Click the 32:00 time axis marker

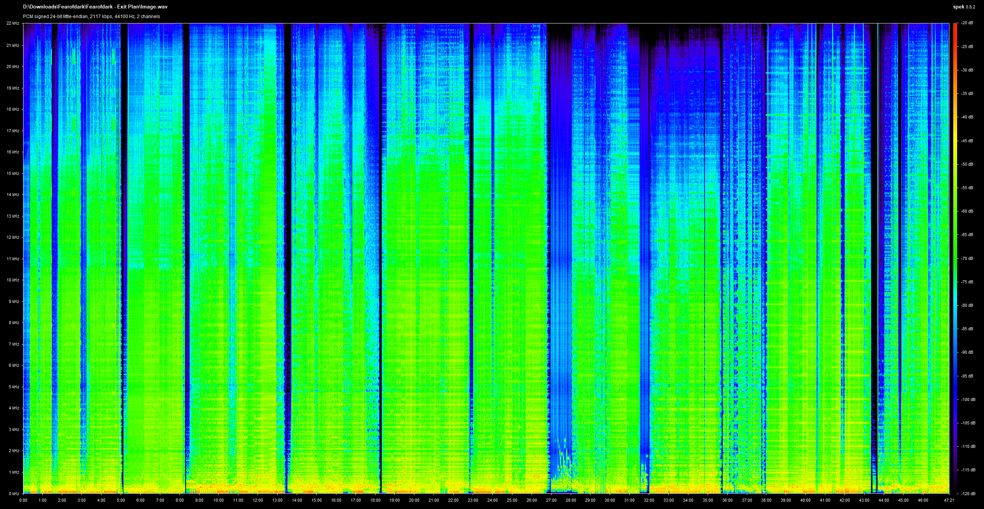(649, 500)
